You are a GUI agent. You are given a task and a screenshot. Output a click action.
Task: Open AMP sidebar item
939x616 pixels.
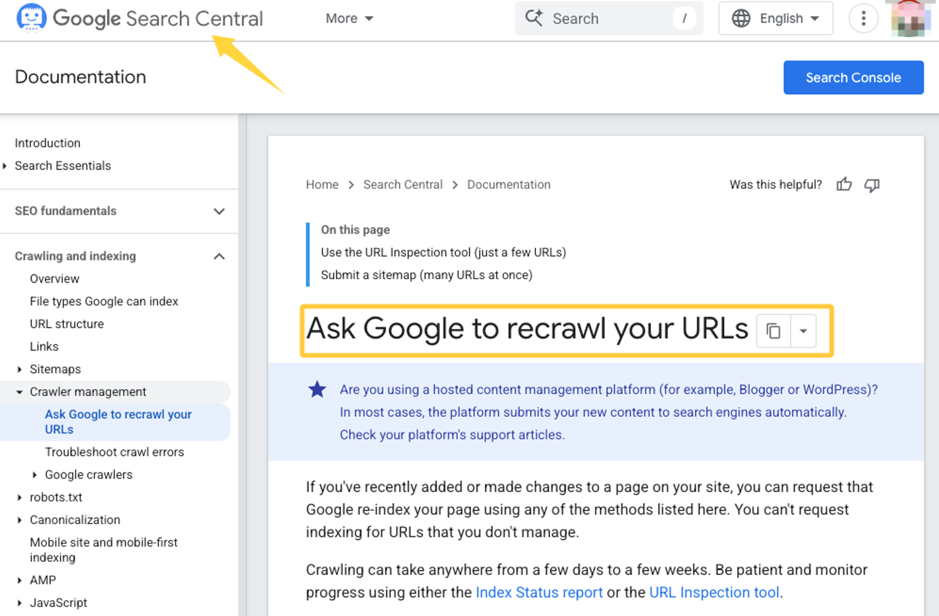[x=43, y=580]
